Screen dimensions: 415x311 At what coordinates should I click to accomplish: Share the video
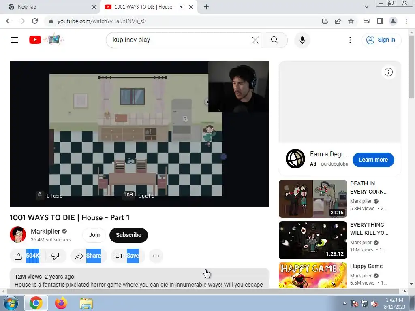tap(88, 256)
